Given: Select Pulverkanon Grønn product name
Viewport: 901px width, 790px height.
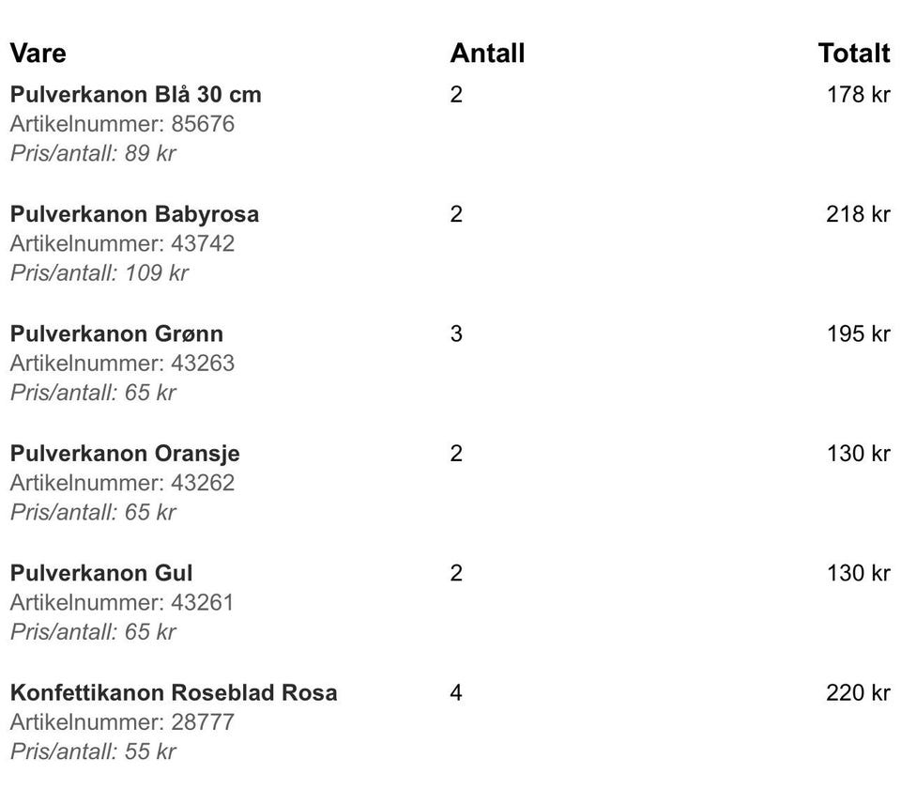Looking at the screenshot, I should (116, 334).
